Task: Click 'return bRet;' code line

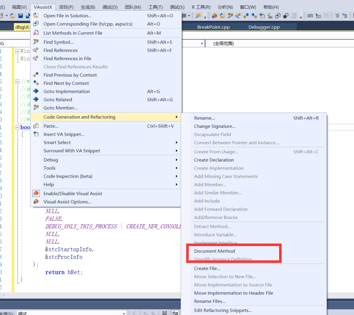Action: (64, 272)
